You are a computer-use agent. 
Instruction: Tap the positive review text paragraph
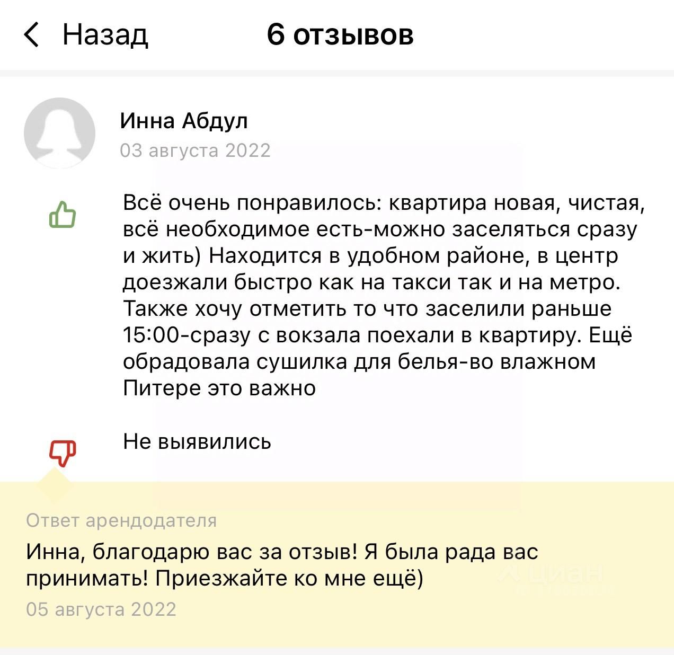coord(384,296)
